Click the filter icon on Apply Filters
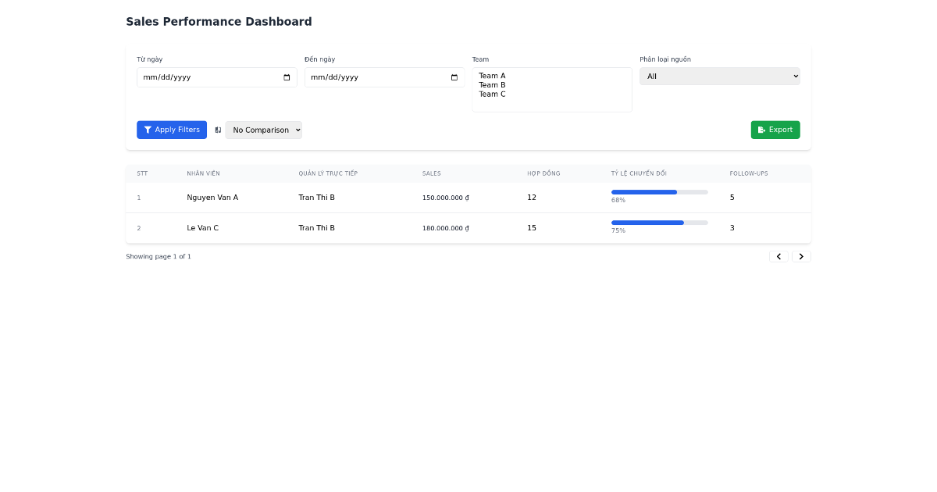 tap(148, 130)
